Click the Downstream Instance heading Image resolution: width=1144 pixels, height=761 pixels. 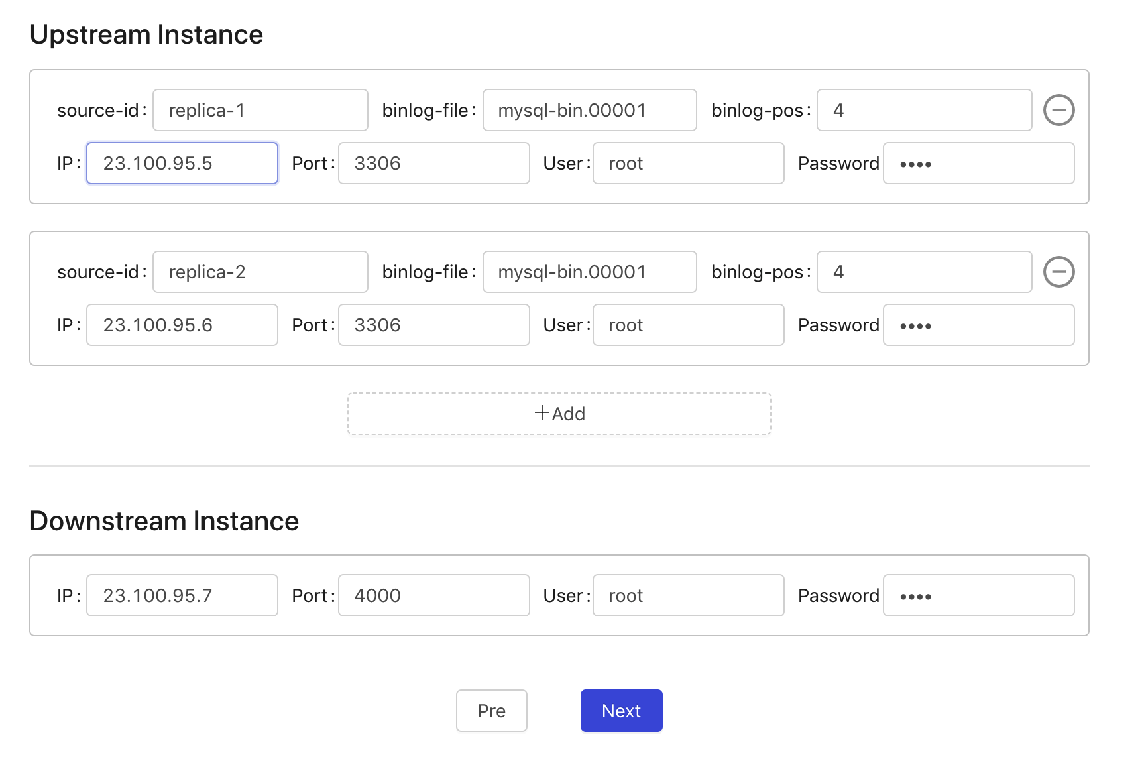(164, 521)
